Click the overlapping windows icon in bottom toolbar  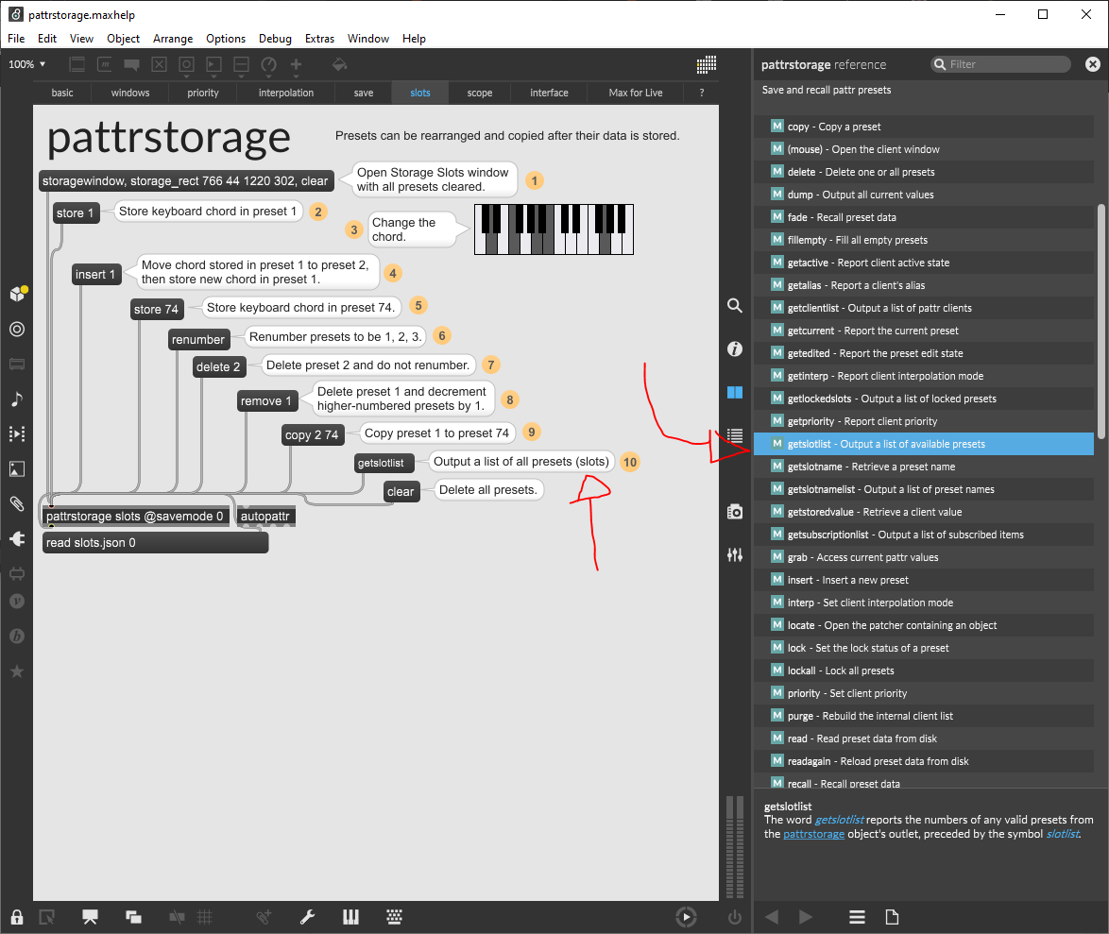click(x=133, y=917)
